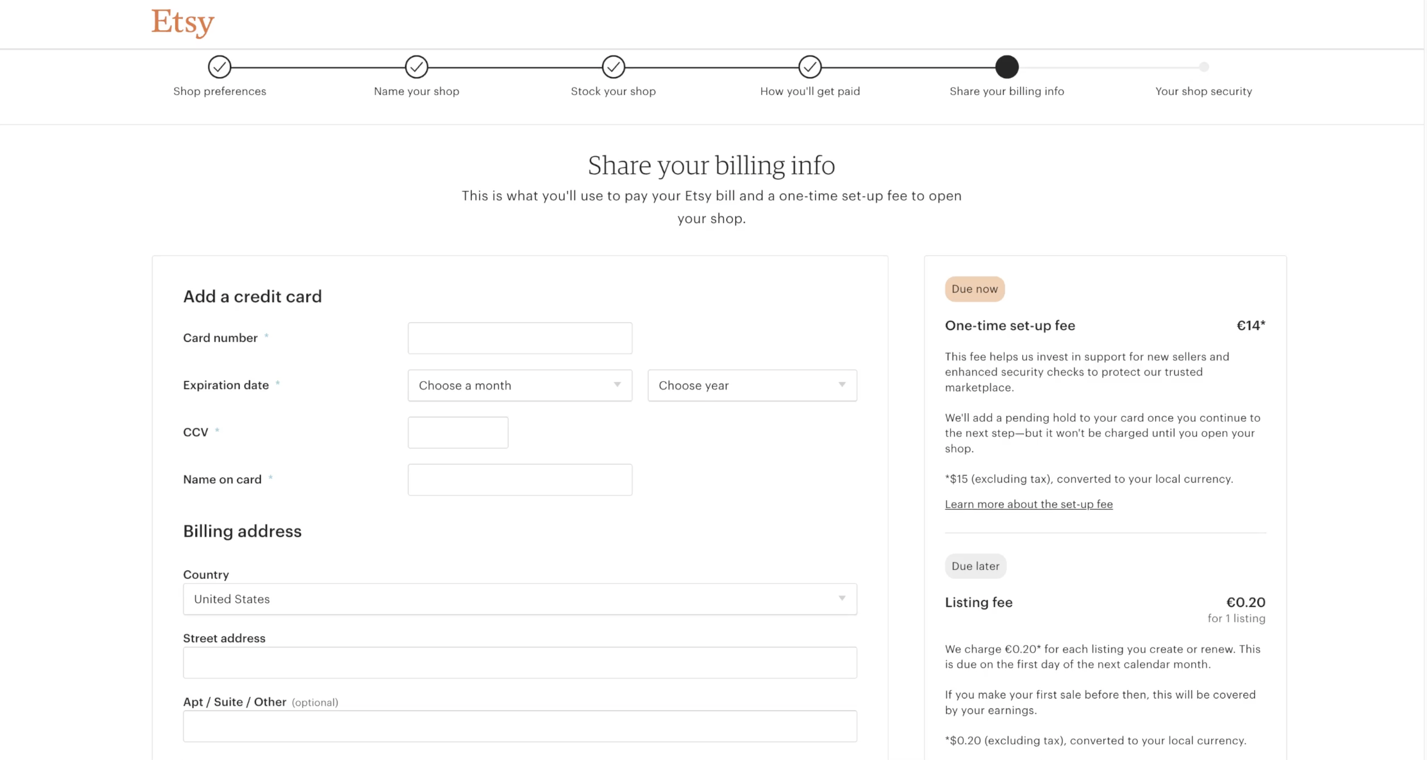Open Learn more about the set-up fee link
Image resolution: width=1427 pixels, height=760 pixels.
(x=1029, y=504)
